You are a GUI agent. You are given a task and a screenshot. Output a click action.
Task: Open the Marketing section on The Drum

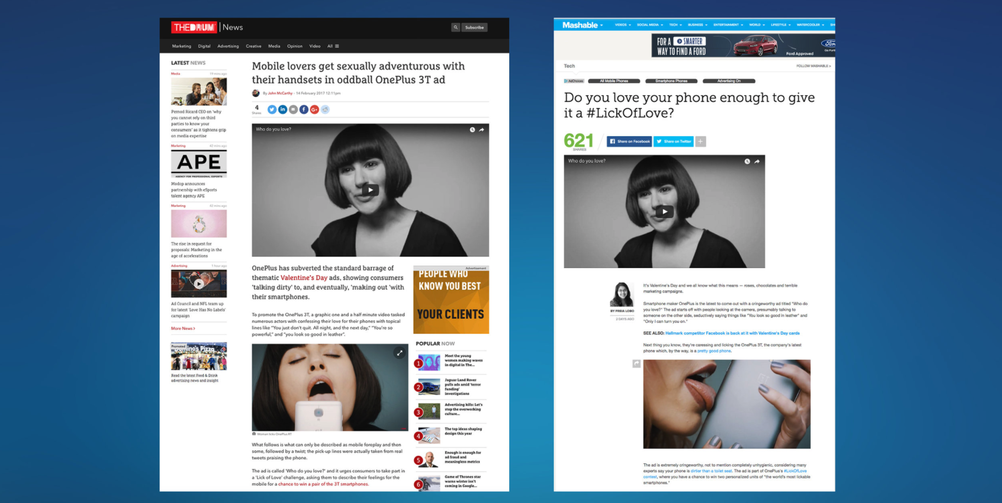click(x=181, y=46)
